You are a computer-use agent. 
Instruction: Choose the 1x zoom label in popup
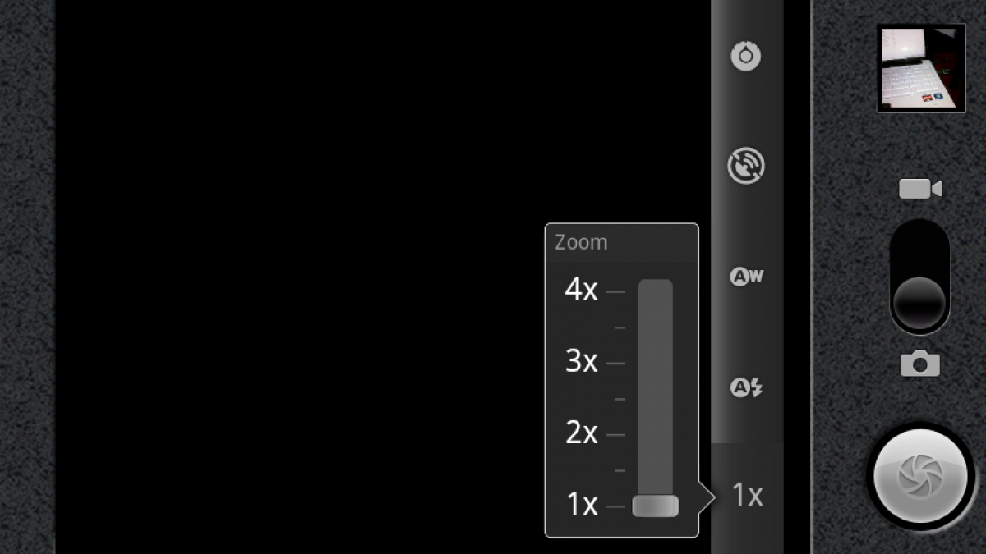coord(581,504)
